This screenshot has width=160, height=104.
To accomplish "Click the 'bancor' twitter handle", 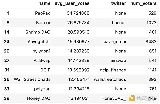I will pyautogui.click(x=119, y=23).
